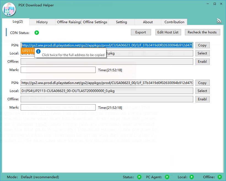226x181 pixels.
Task: Click the first entry's Offline field
Action: click(107, 62)
